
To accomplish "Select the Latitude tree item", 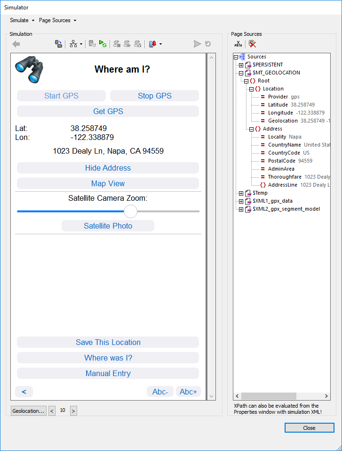I will pos(278,105).
